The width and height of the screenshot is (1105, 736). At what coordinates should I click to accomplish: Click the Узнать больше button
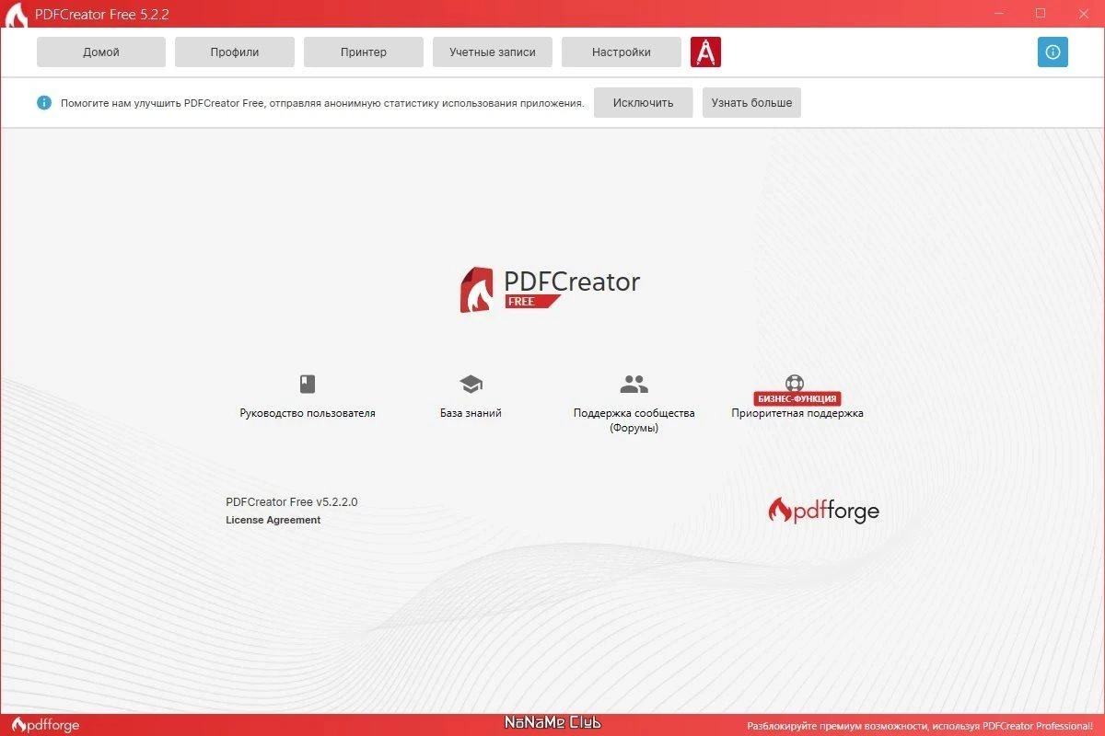[x=751, y=102]
